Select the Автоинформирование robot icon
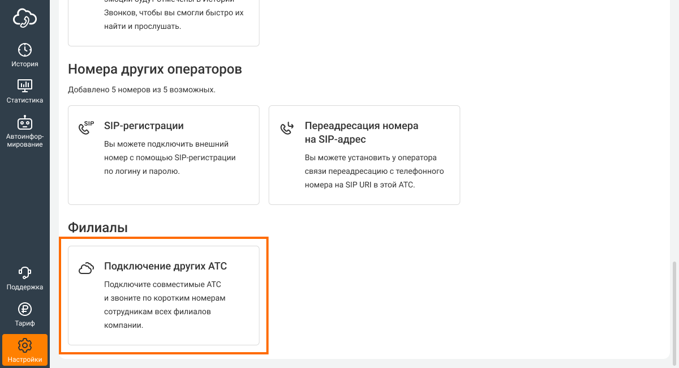The width and height of the screenshot is (679, 368). [25, 123]
